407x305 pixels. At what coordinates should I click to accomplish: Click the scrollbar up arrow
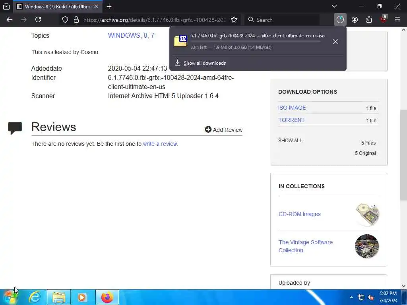[x=404, y=30]
